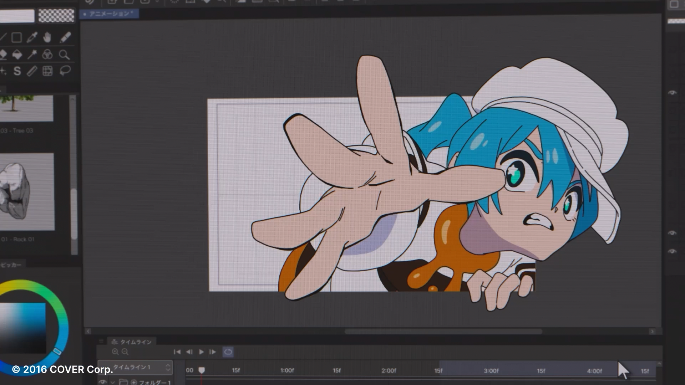Select the speech balloon tool
Screen dimensions: 685x385
(65, 71)
